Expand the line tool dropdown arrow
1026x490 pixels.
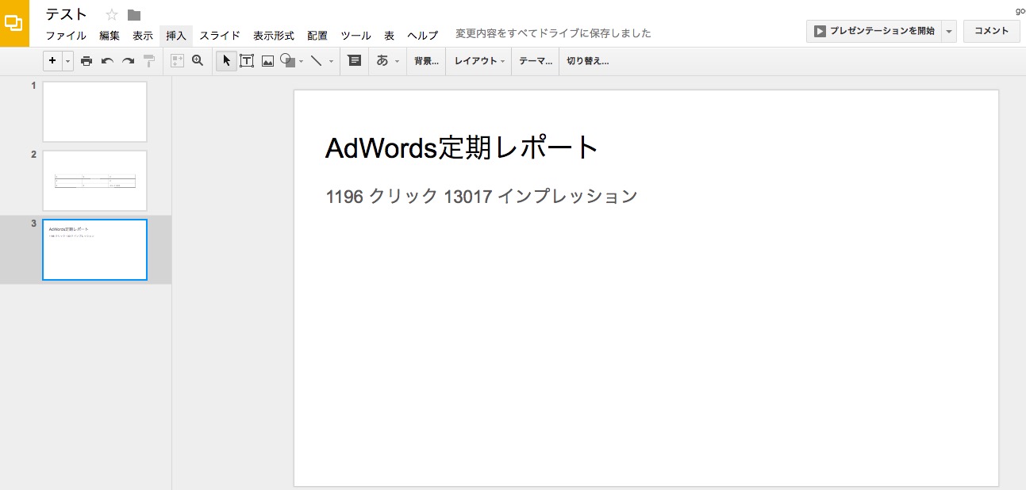331,61
